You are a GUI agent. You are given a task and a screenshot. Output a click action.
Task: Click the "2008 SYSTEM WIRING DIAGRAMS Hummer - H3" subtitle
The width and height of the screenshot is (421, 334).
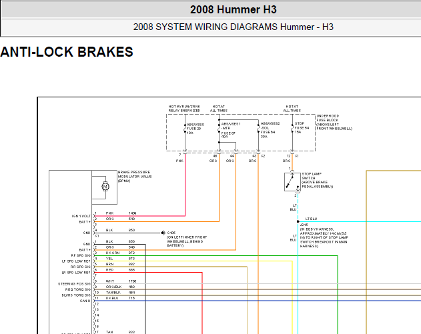233,27
